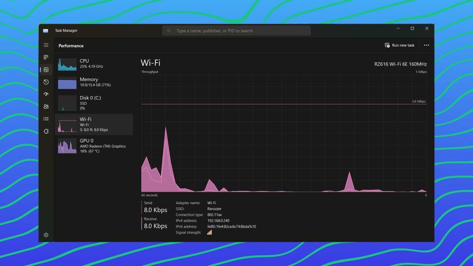
Task: Minimize the Task Manager window
Action: point(398,28)
